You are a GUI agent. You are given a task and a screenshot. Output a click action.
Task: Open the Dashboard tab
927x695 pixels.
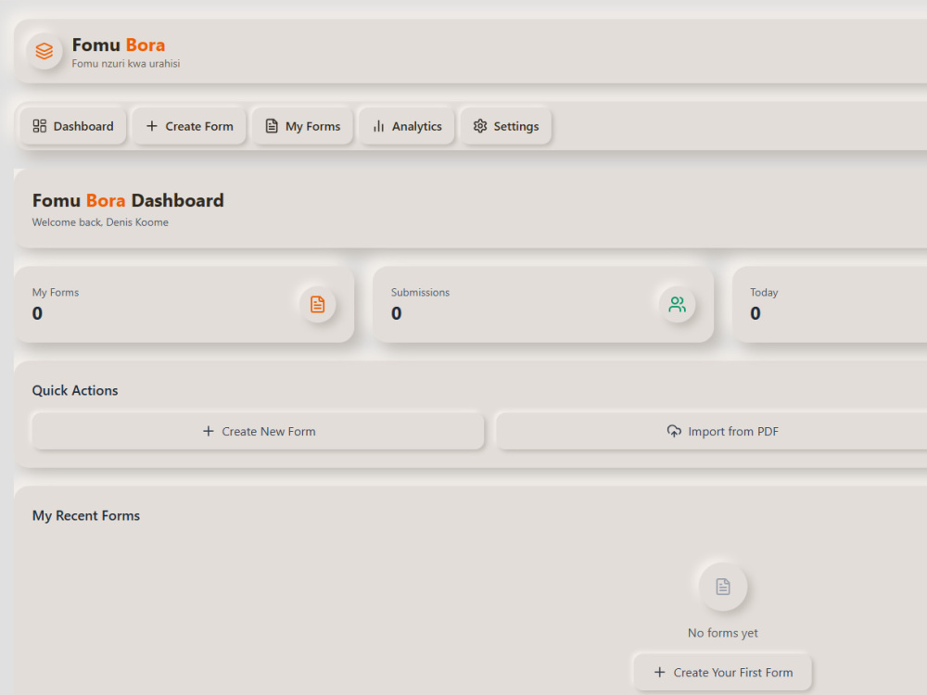pyautogui.click(x=73, y=126)
